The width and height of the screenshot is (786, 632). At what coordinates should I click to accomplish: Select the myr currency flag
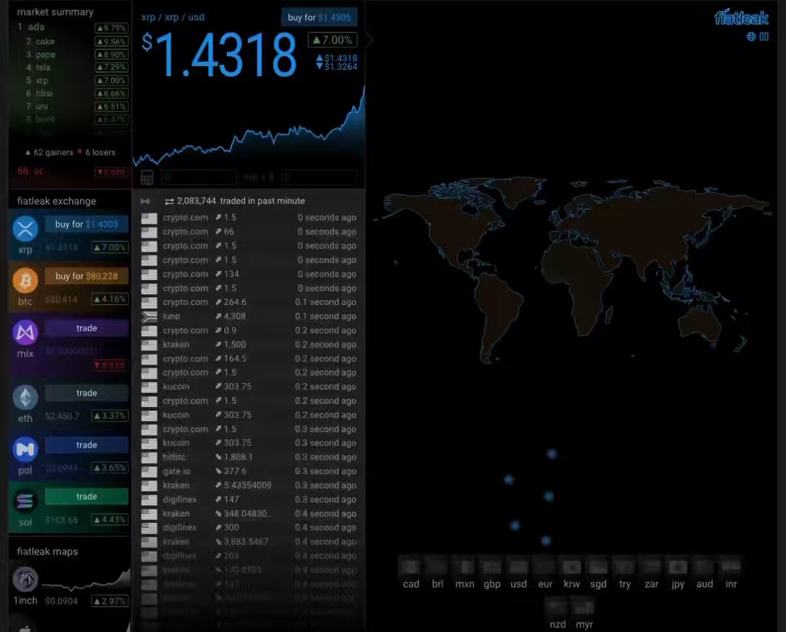[x=584, y=607]
